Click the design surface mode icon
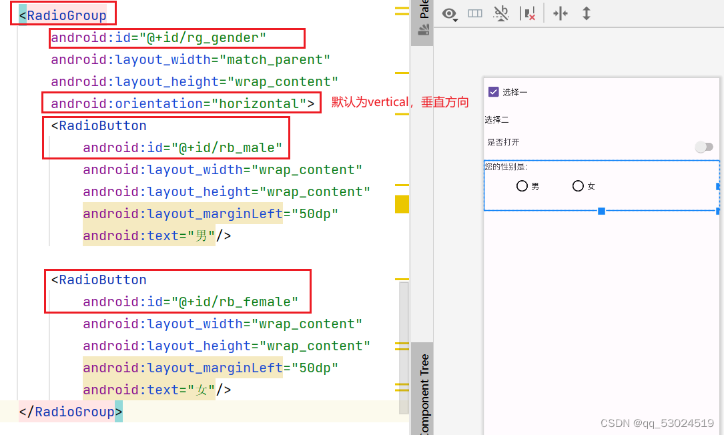This screenshot has height=435, width=724. coord(475,13)
